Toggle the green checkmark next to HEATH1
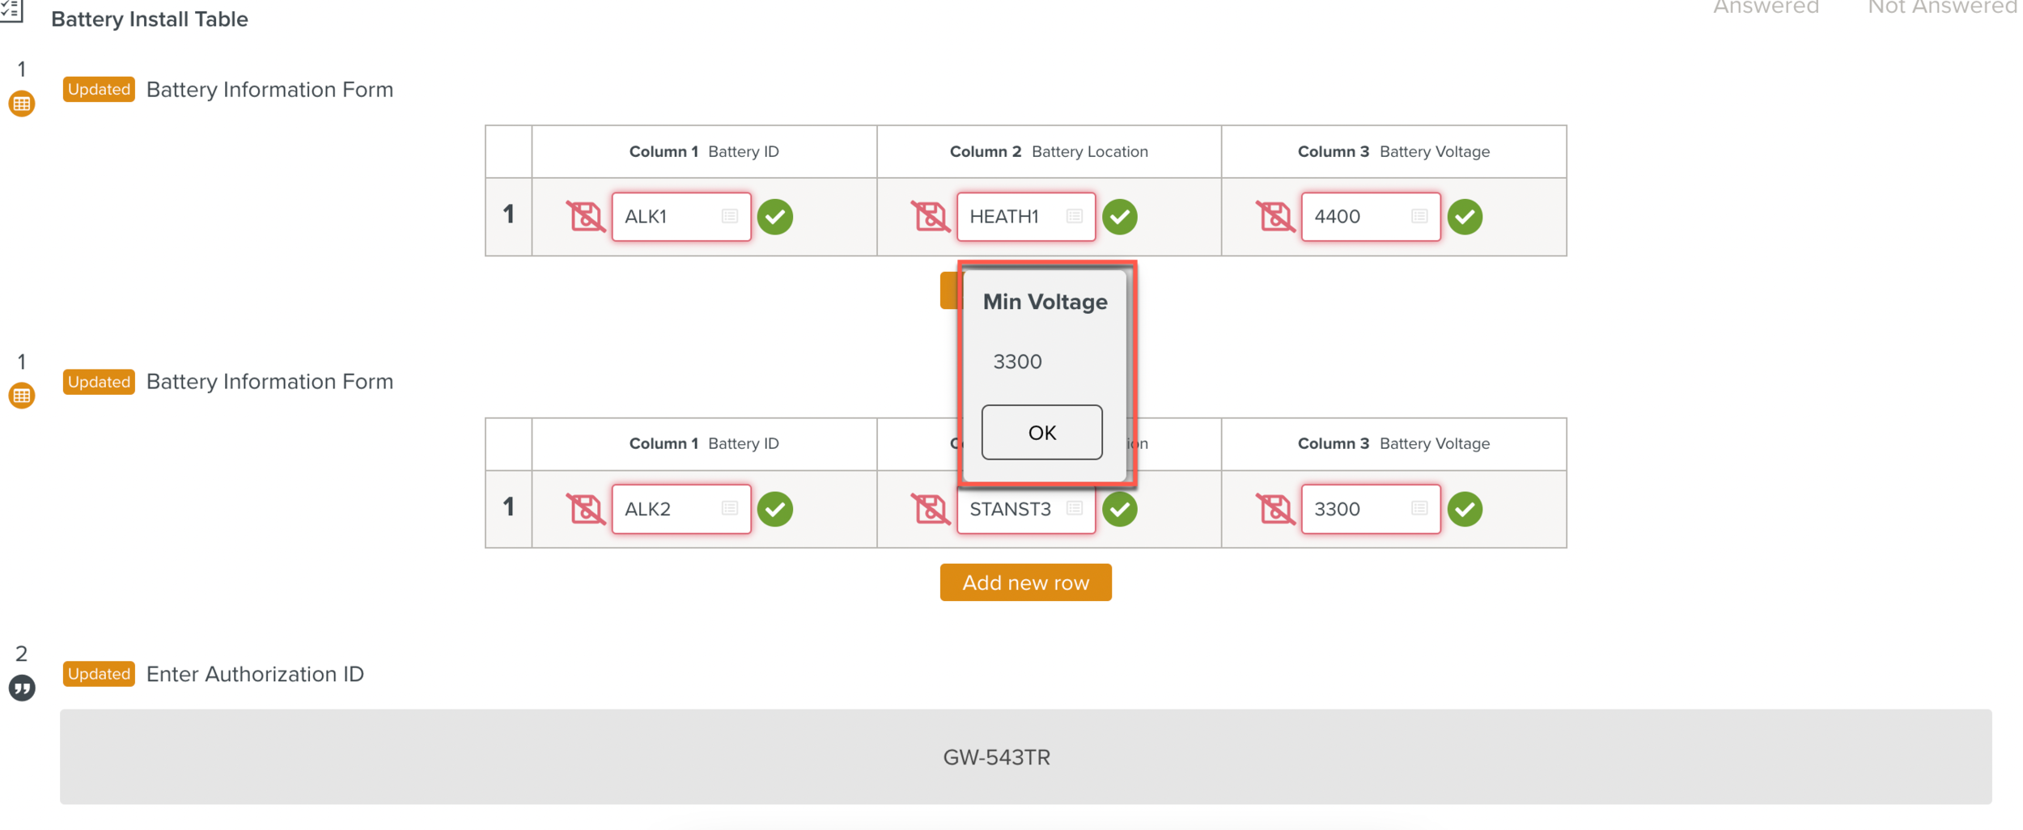The image size is (2023, 830). [1120, 217]
